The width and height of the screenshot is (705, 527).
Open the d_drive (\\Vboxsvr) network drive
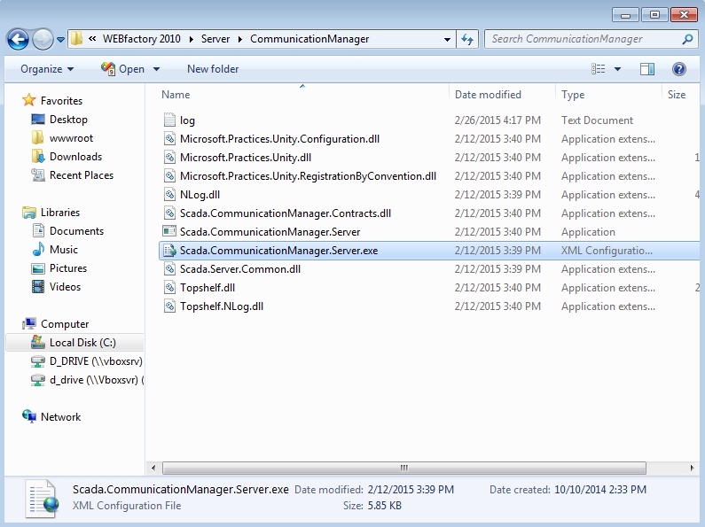tap(86, 380)
